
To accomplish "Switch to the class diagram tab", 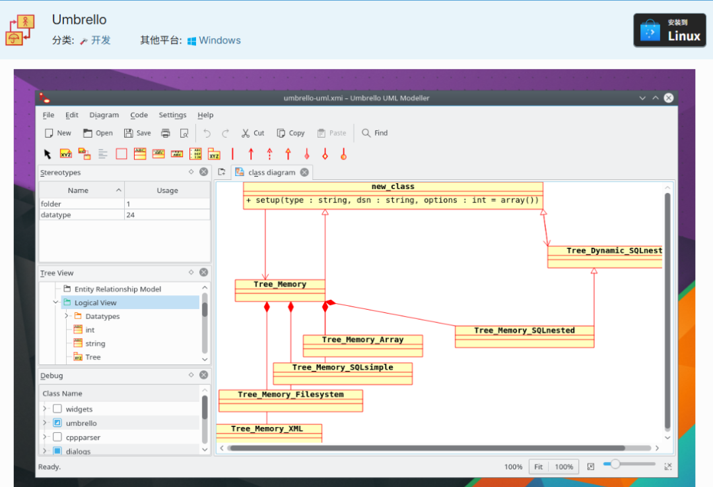I will tap(272, 172).
